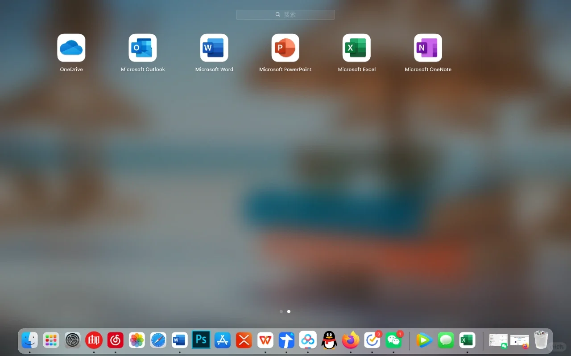Launch Photoshop from the Dock
Screen dimensions: 571x356
pyautogui.click(x=201, y=340)
